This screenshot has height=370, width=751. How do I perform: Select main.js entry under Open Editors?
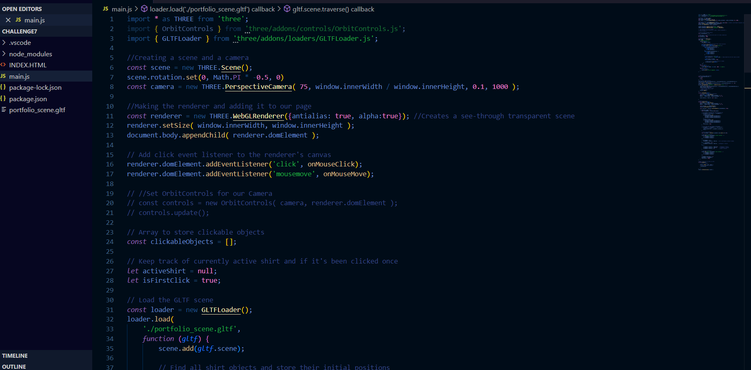pos(35,20)
